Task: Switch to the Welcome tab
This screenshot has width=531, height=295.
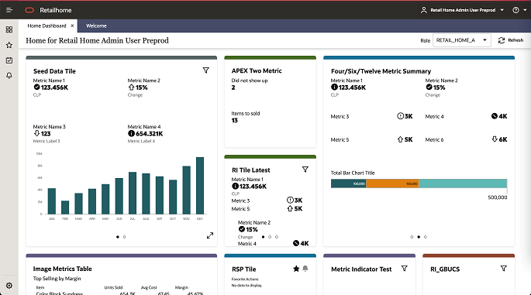Action: [96, 26]
